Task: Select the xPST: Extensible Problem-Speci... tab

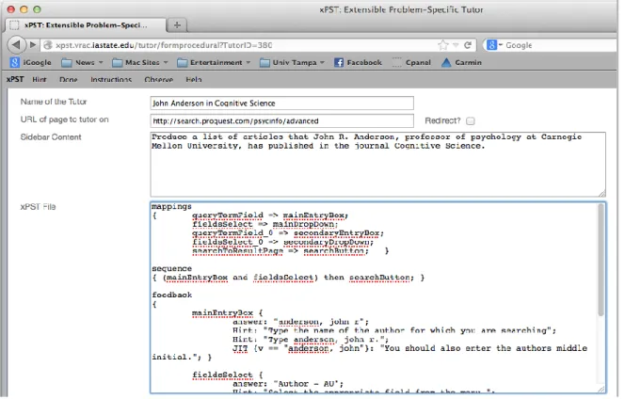Action: tap(86, 25)
